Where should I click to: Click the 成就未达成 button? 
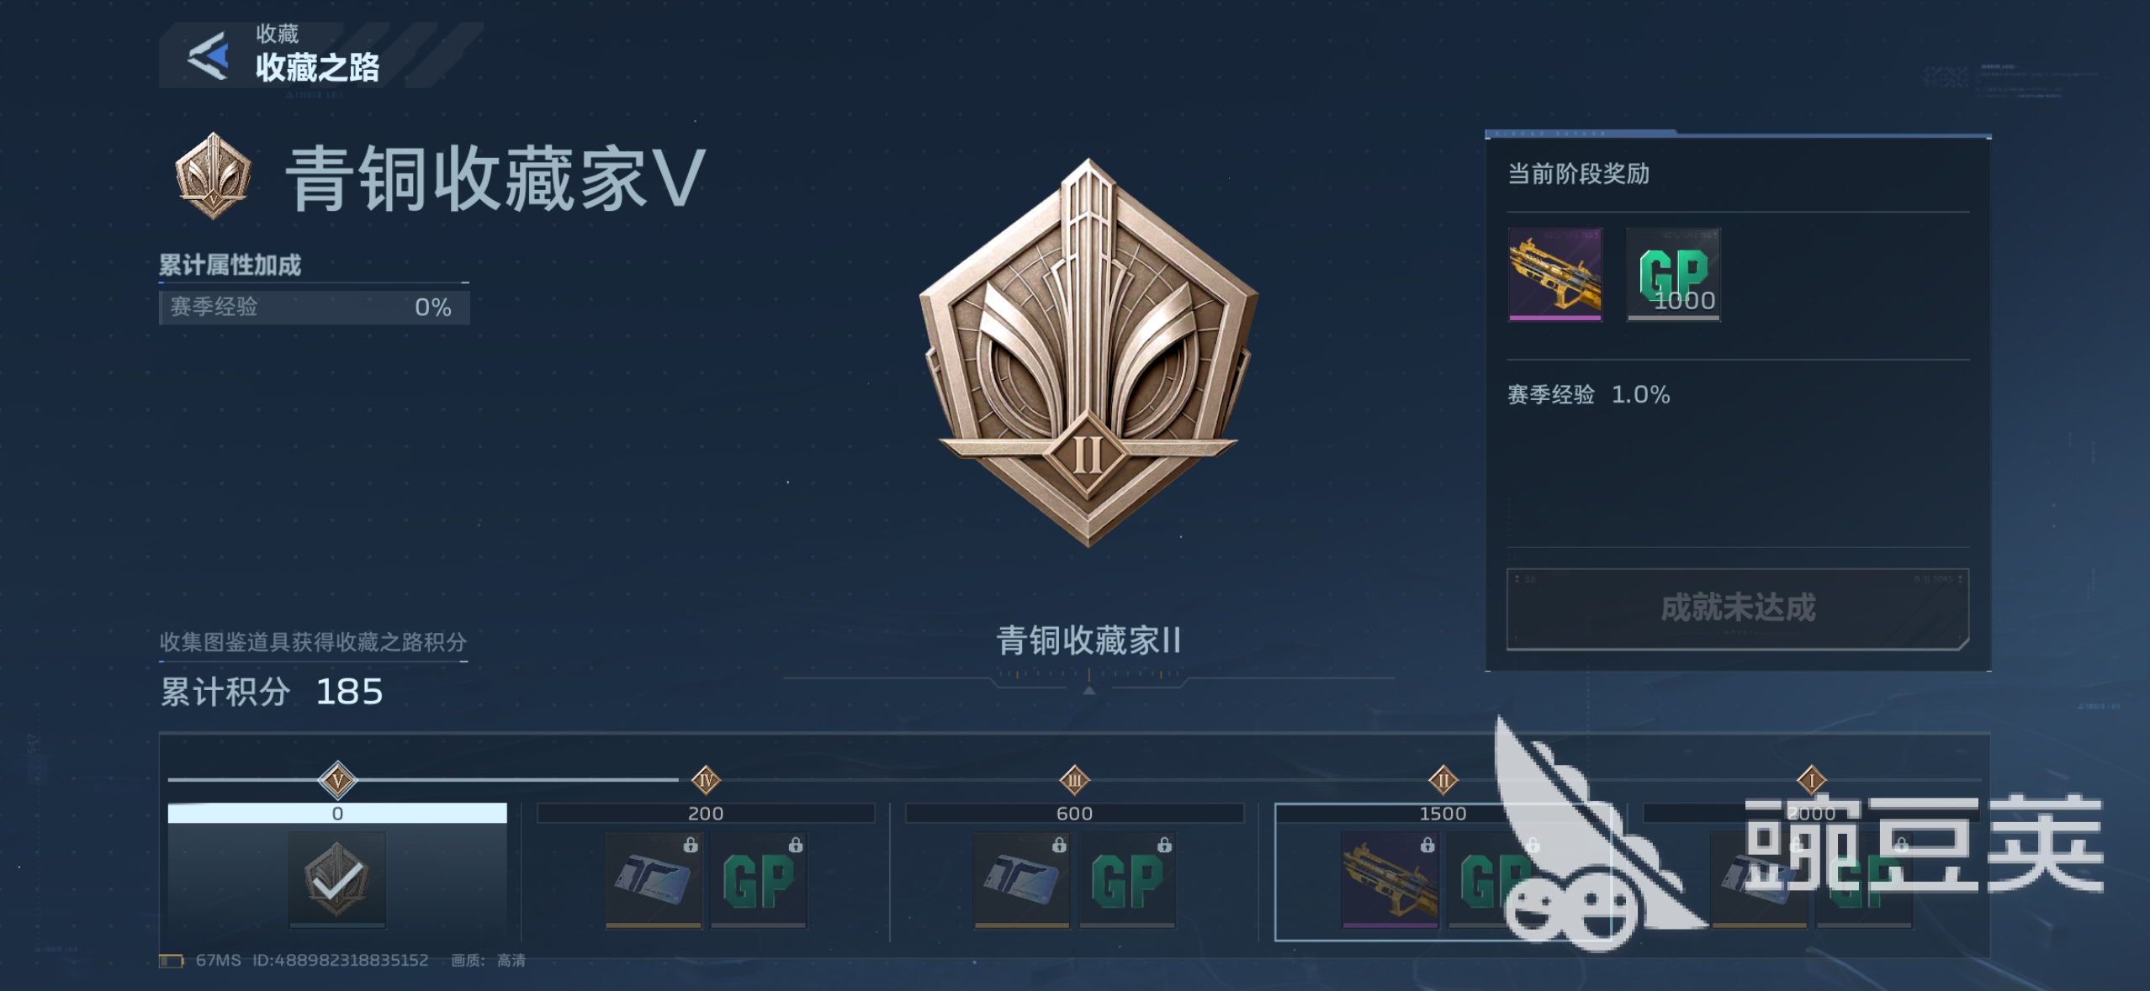pos(1738,609)
